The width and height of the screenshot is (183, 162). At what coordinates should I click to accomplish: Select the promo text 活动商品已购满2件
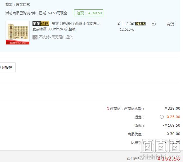coord(20,13)
